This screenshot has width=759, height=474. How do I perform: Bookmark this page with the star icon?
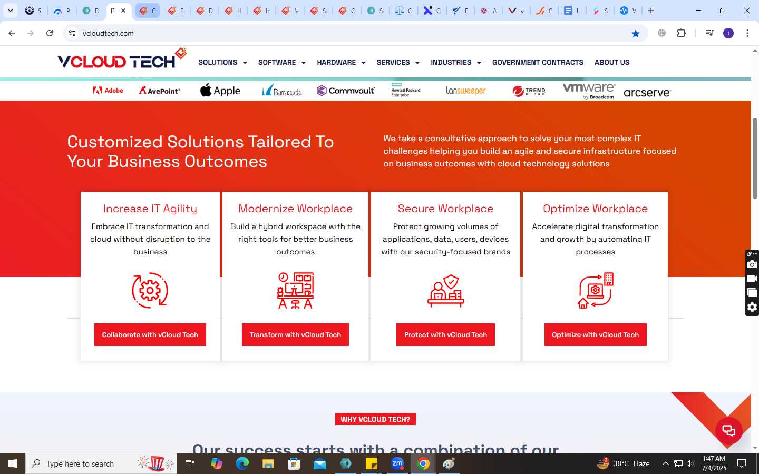pos(636,33)
